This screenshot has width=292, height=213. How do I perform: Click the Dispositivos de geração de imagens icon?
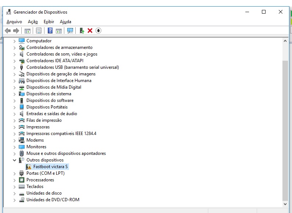pos(22,74)
